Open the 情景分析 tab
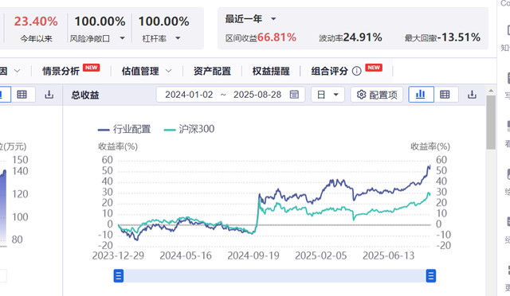 [x=61, y=71]
